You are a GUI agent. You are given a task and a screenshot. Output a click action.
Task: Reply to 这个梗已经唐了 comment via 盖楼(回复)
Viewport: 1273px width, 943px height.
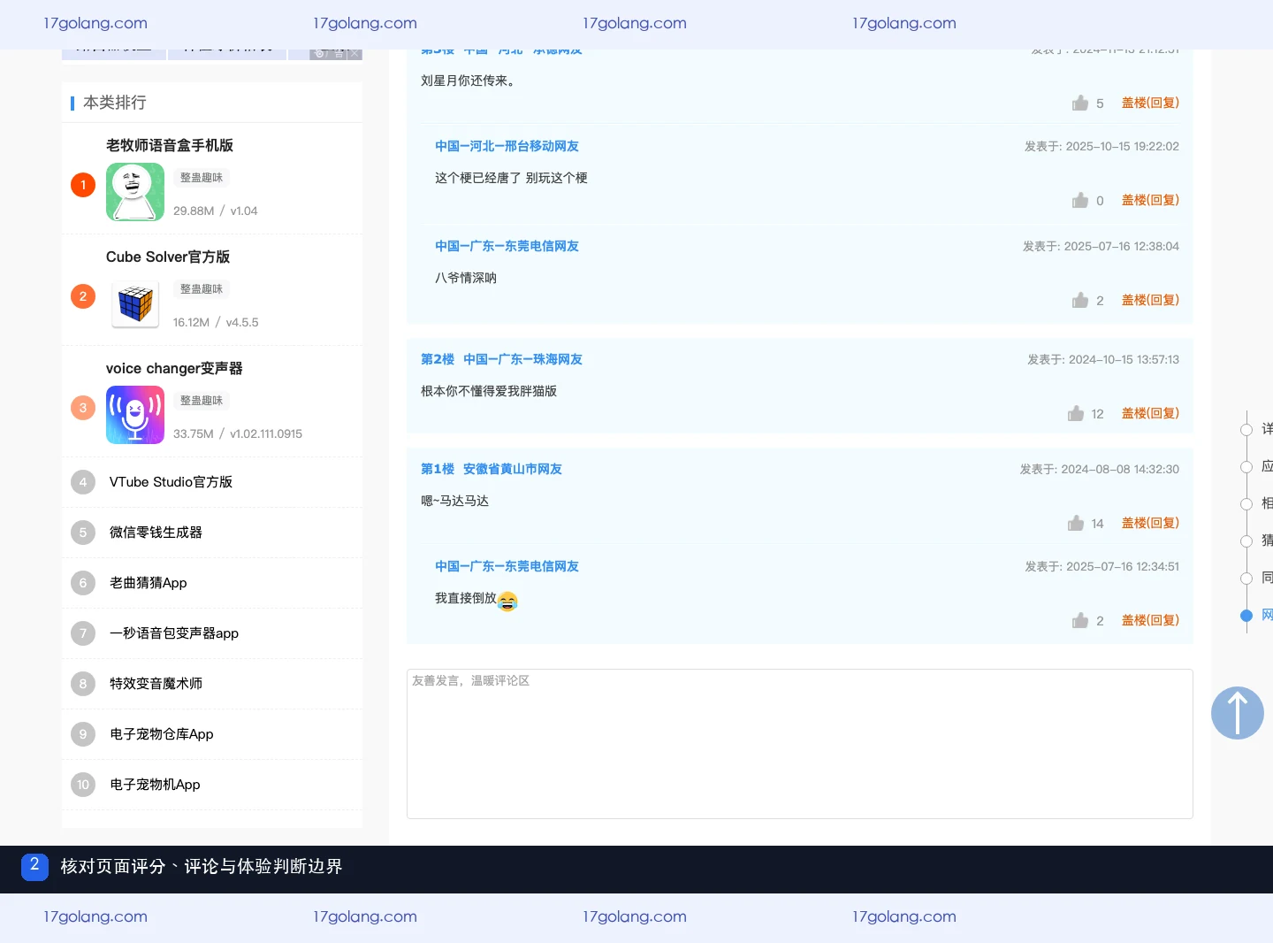click(x=1150, y=200)
